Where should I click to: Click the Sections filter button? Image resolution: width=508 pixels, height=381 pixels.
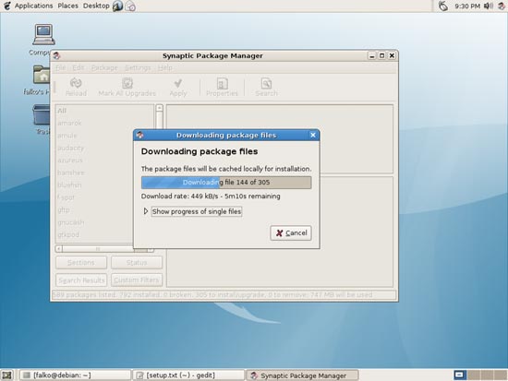click(81, 263)
